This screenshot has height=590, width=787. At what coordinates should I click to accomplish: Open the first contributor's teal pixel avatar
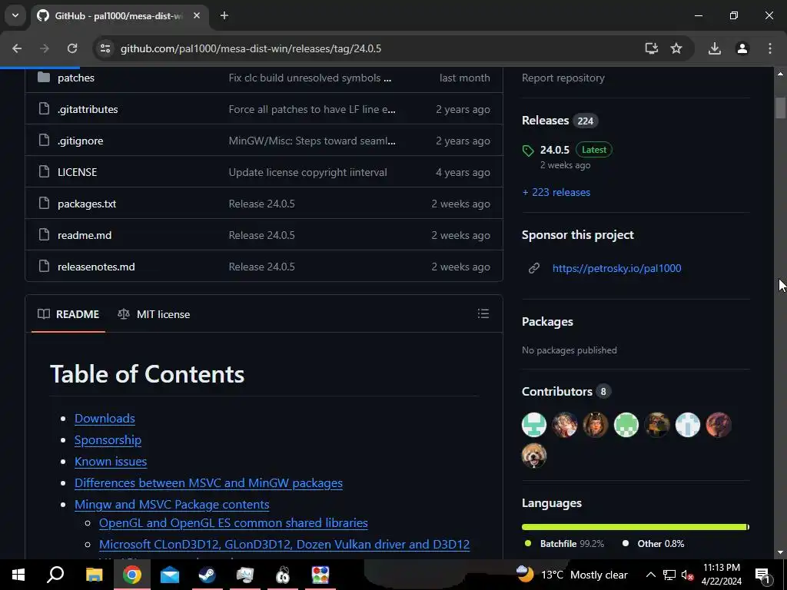tap(534, 425)
